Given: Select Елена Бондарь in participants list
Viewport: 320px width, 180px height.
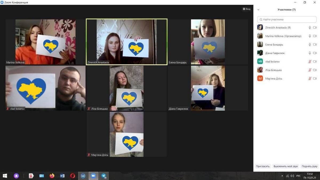Looking at the screenshot, I should tap(274, 45).
